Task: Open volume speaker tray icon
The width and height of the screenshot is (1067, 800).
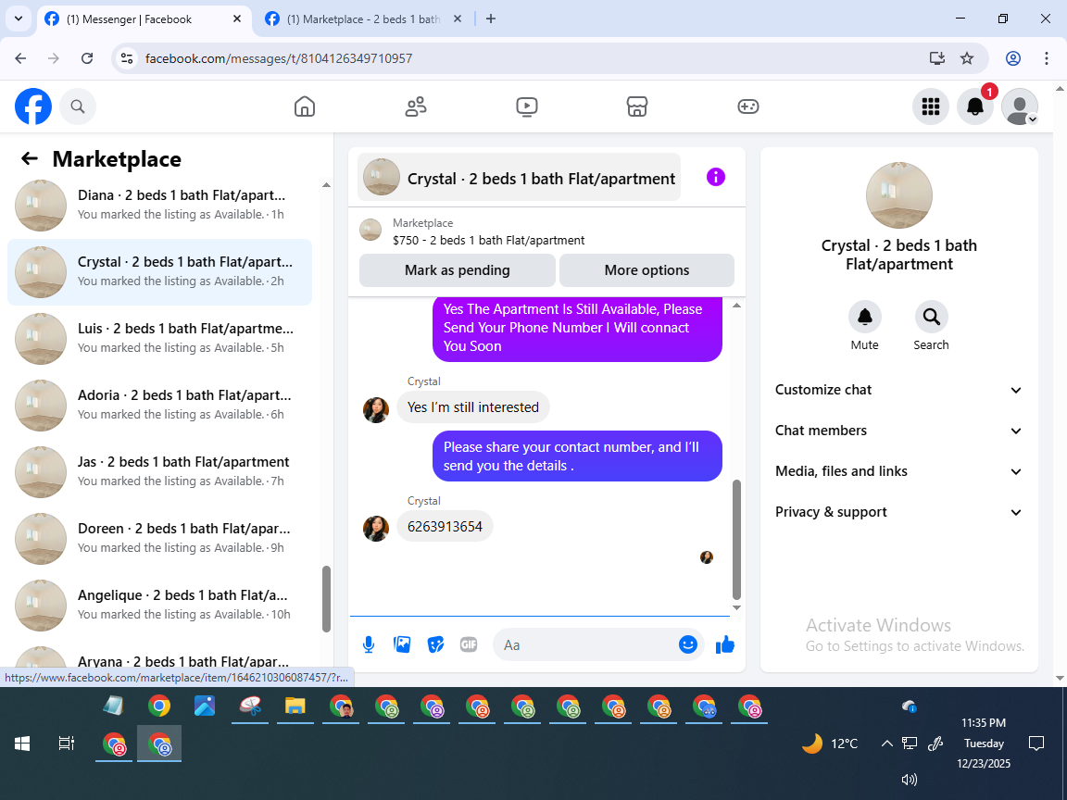Action: tap(910, 780)
